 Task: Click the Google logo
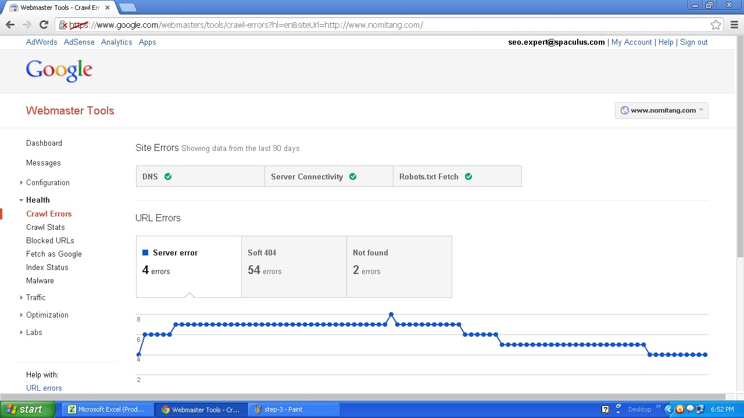coord(59,70)
